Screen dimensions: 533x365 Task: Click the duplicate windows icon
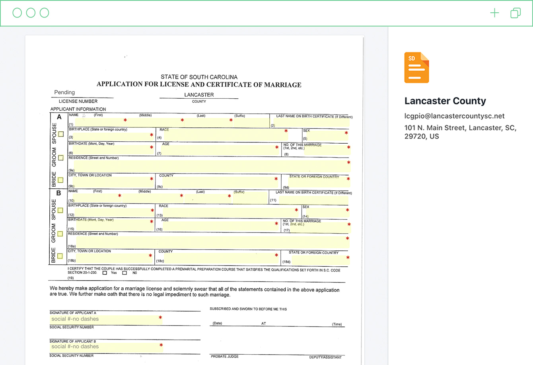[x=515, y=13]
